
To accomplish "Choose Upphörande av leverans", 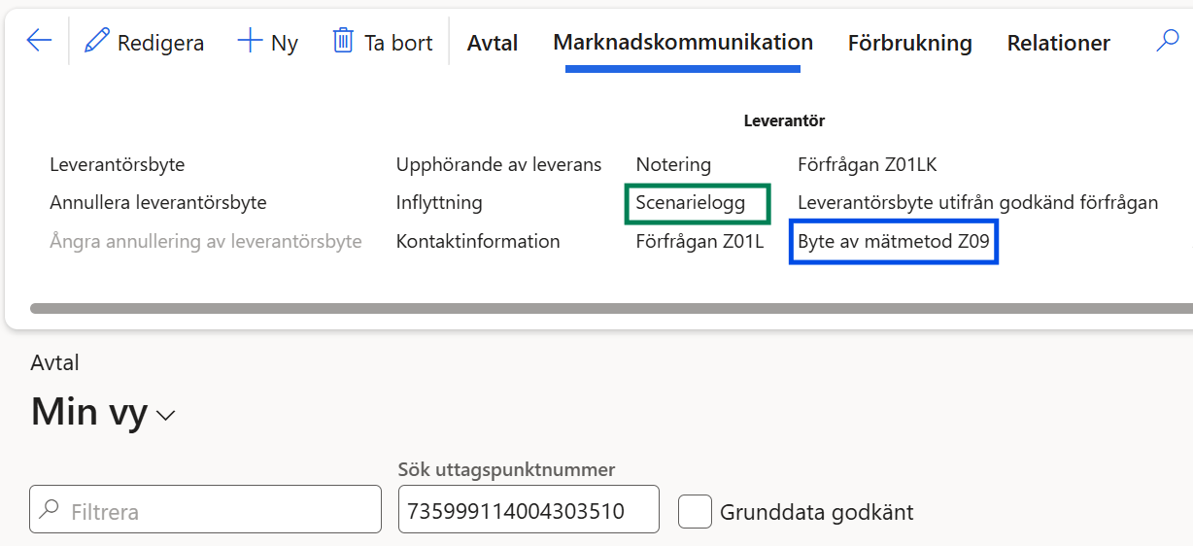I will 498,164.
